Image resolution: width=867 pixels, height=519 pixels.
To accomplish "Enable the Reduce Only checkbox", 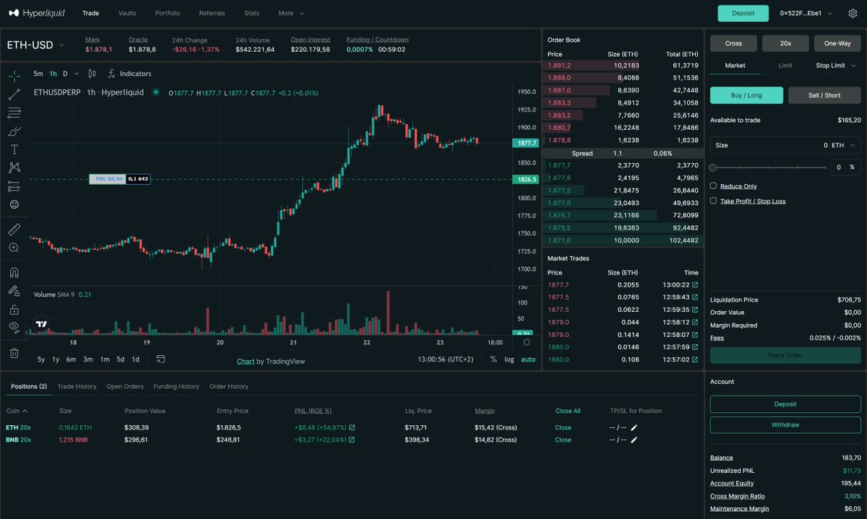I will [x=713, y=186].
